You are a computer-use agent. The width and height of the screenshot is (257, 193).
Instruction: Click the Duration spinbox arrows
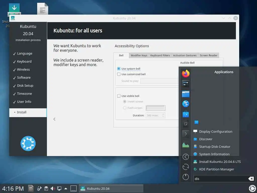coord(163,115)
